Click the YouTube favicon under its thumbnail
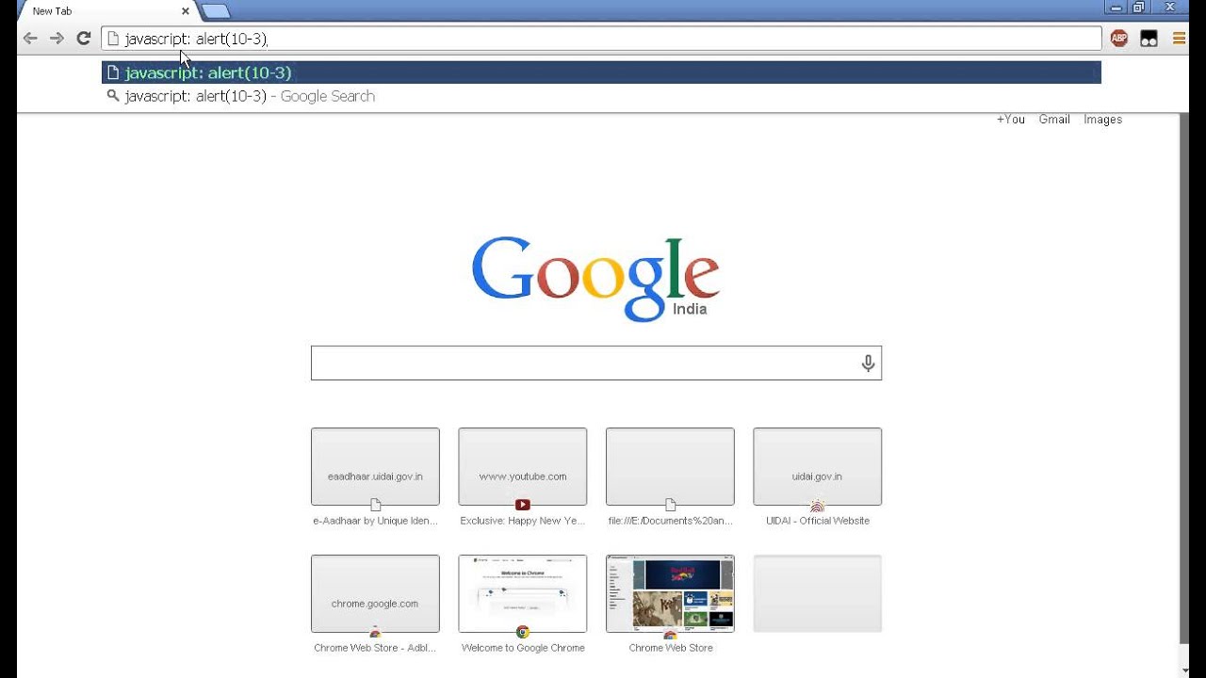The image size is (1206, 678). (522, 505)
